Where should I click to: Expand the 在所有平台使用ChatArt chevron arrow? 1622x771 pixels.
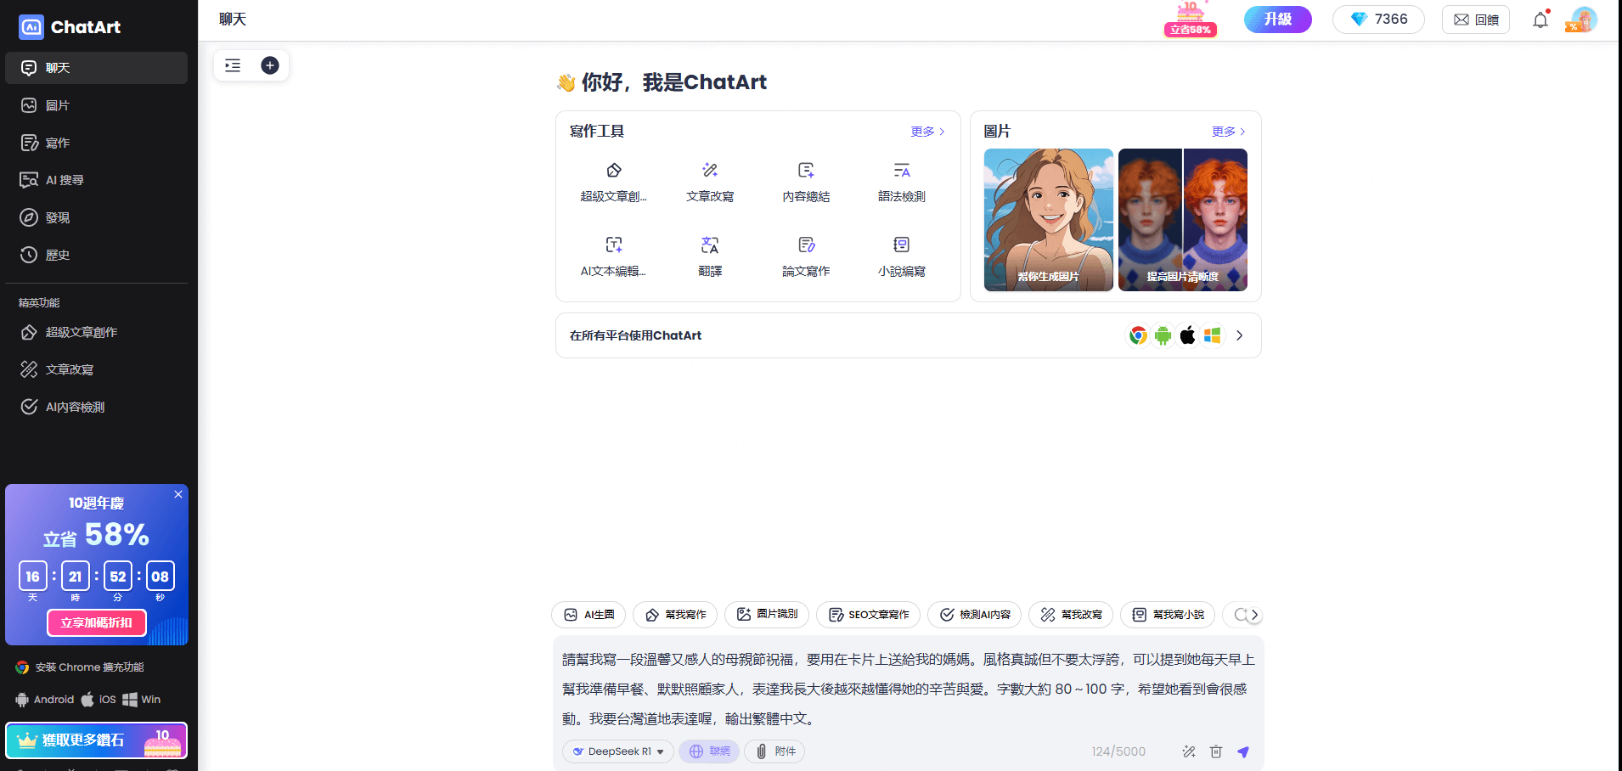1240,335
